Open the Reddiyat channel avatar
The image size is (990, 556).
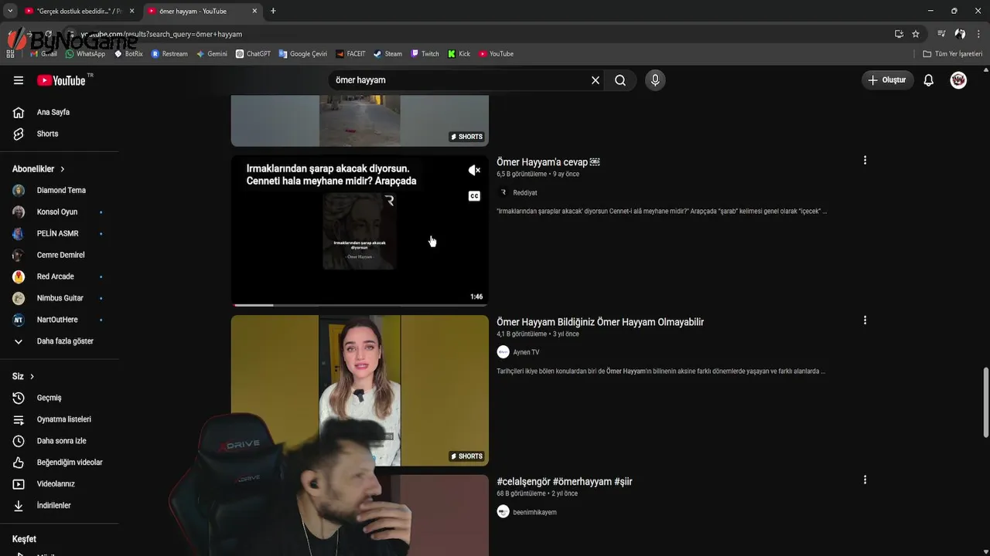pos(504,192)
